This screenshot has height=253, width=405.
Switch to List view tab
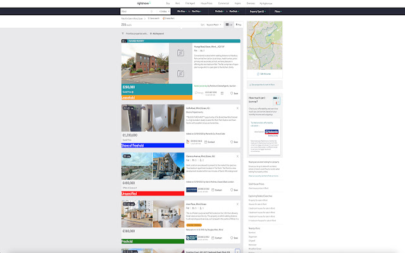click(229, 25)
